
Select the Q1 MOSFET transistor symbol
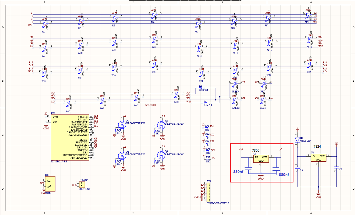pos(122,124)
